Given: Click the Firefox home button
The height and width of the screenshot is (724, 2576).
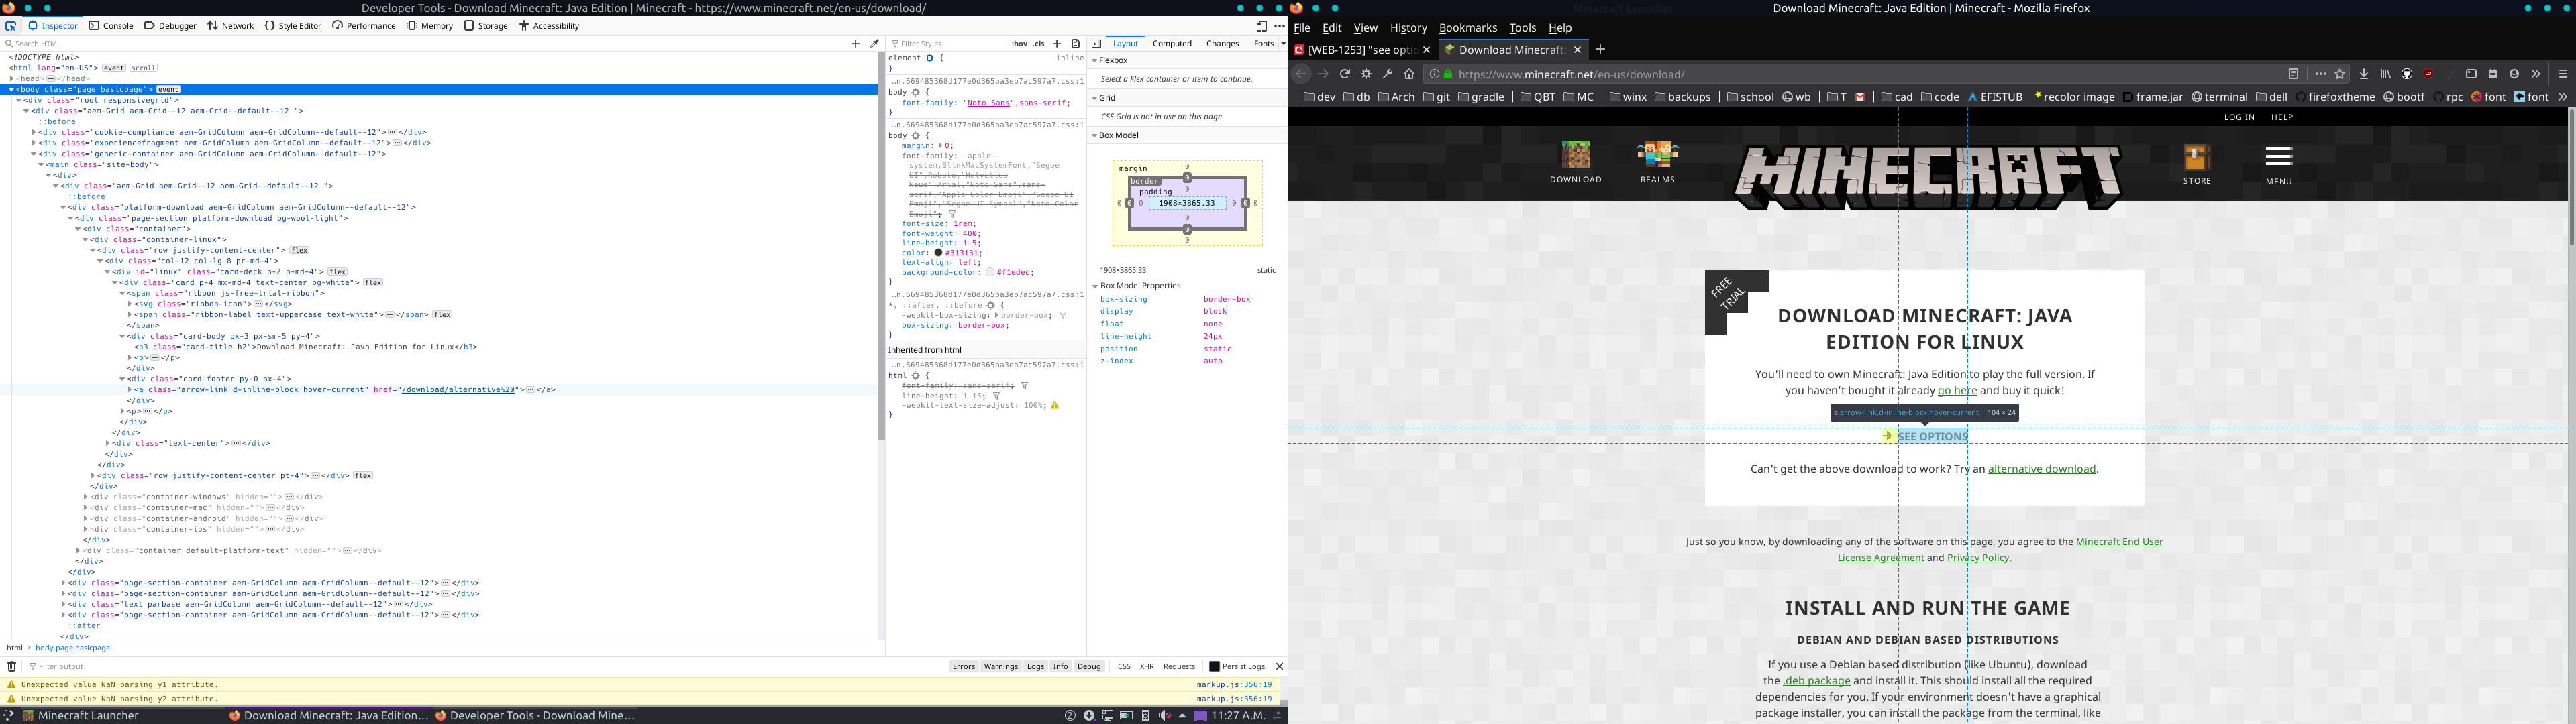Looking at the screenshot, I should click(1409, 74).
